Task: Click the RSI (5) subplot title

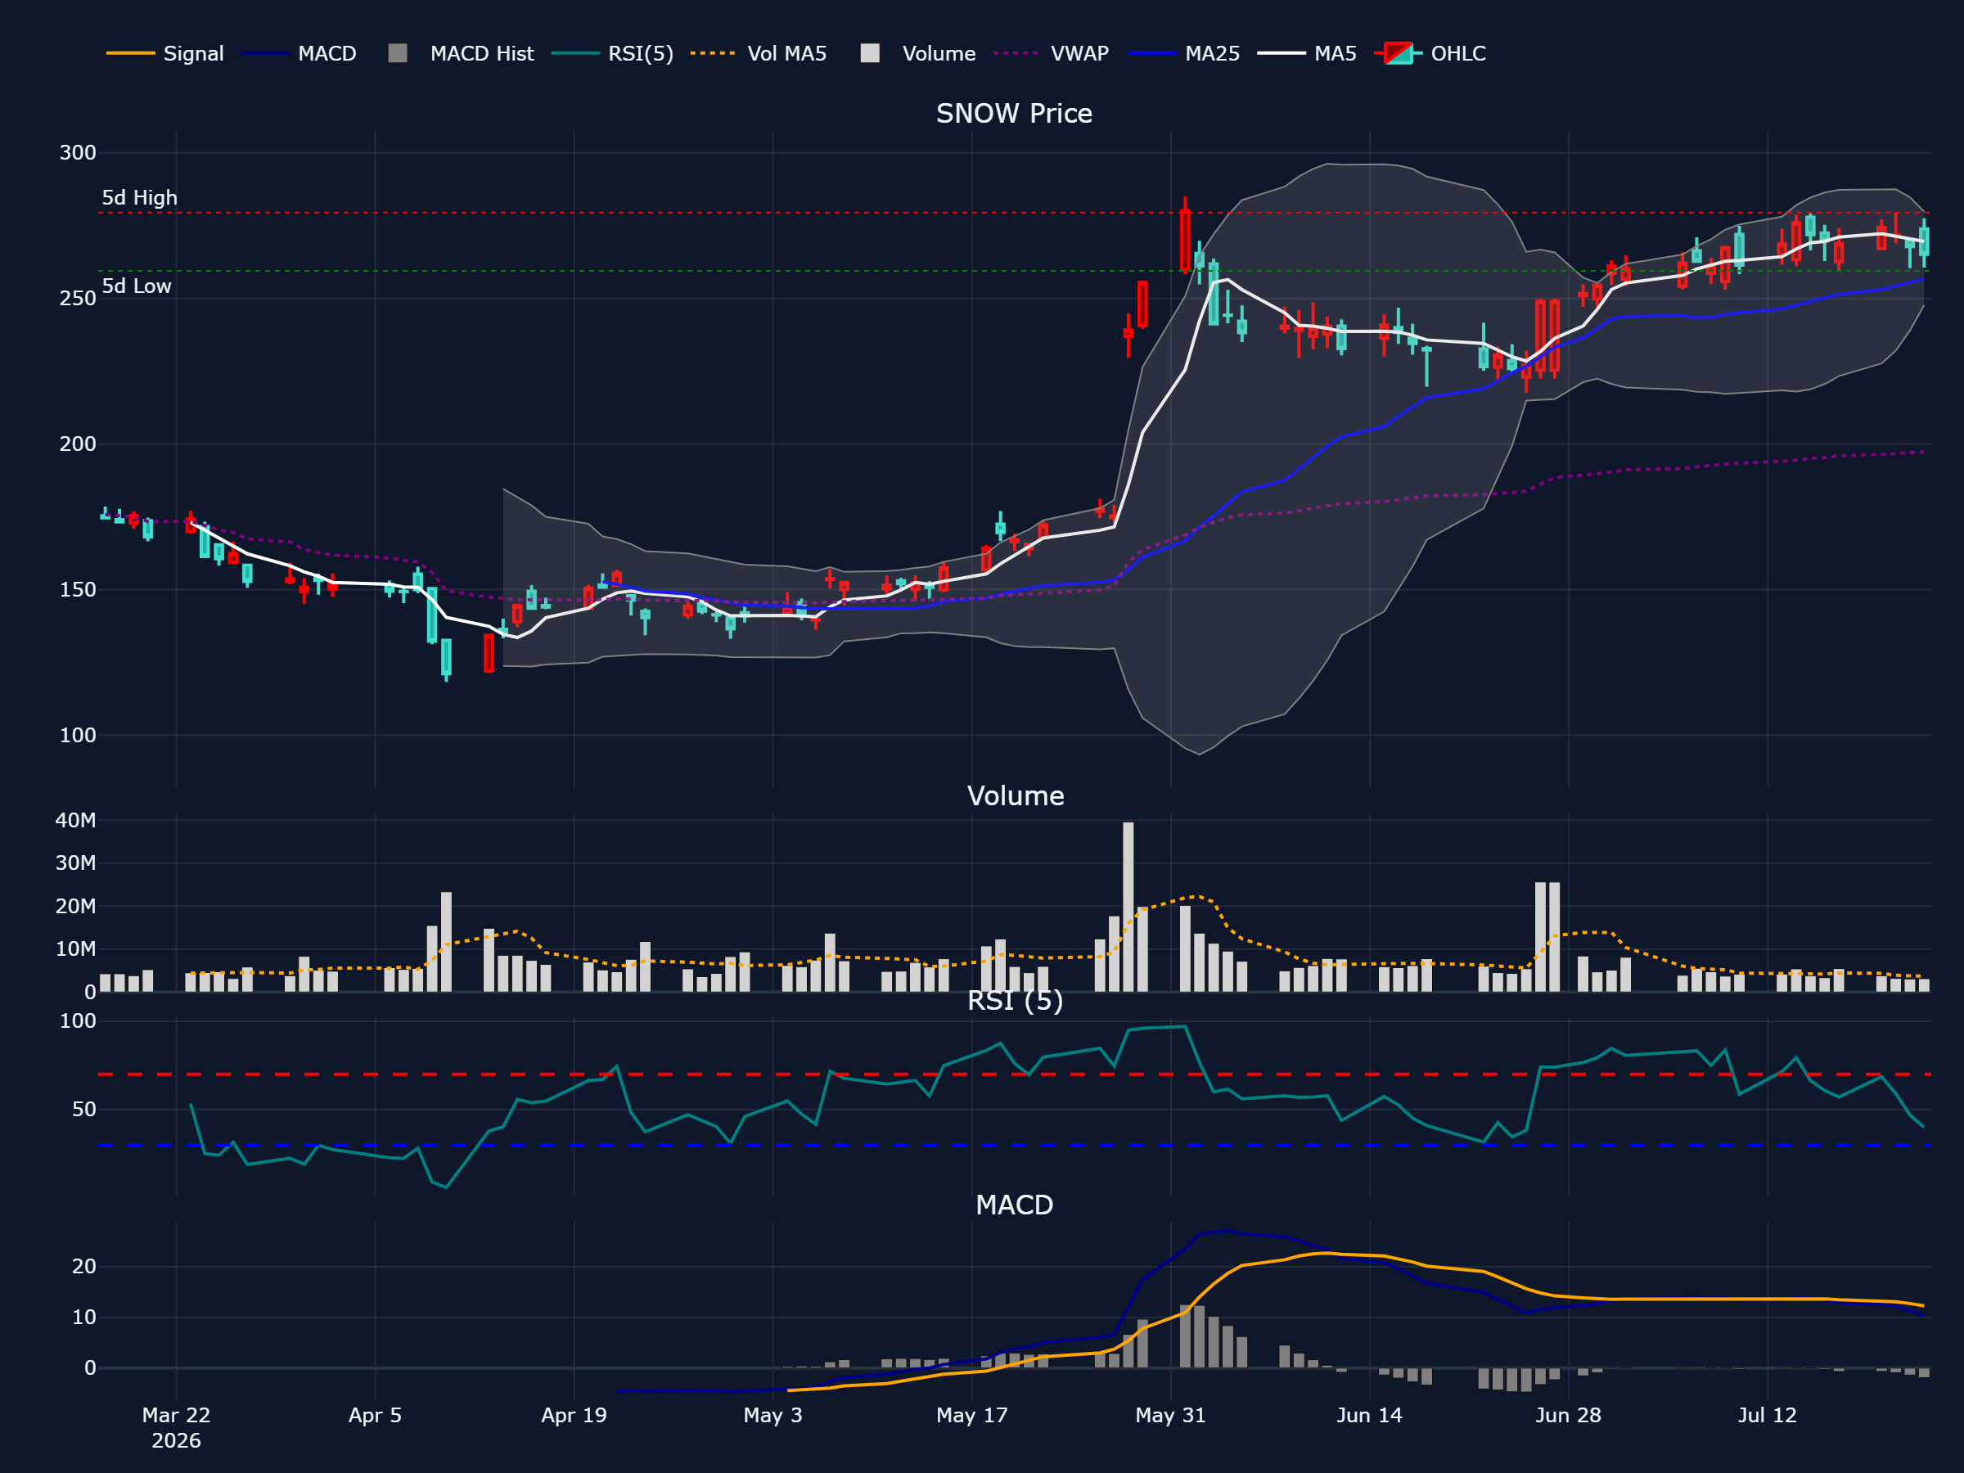Action: point(1015,1001)
